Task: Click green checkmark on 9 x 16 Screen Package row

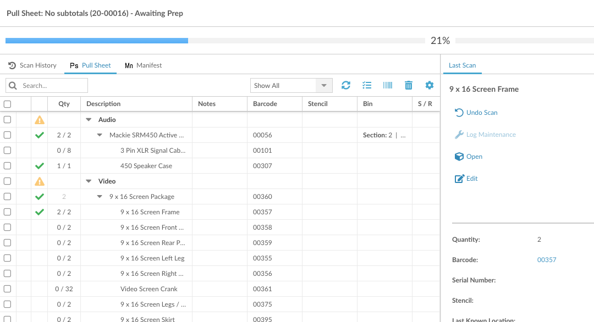Action: [x=40, y=197]
